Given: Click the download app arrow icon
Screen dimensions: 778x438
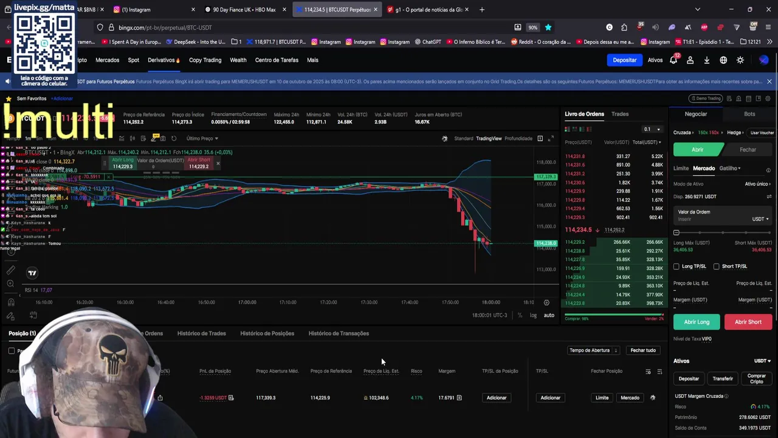Looking at the screenshot, I should (x=707, y=60).
